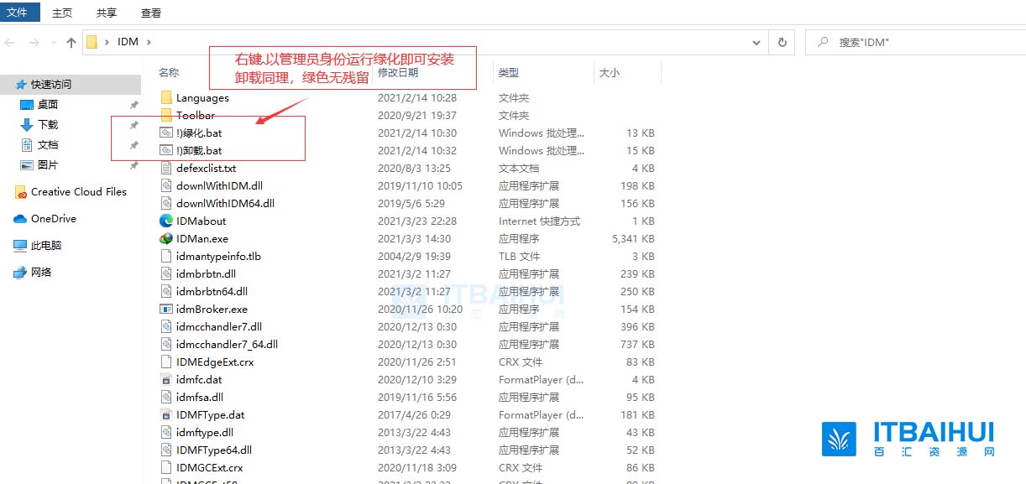This screenshot has width=1026, height=484.
Task: Click the Languages folder icon
Action: [x=166, y=98]
